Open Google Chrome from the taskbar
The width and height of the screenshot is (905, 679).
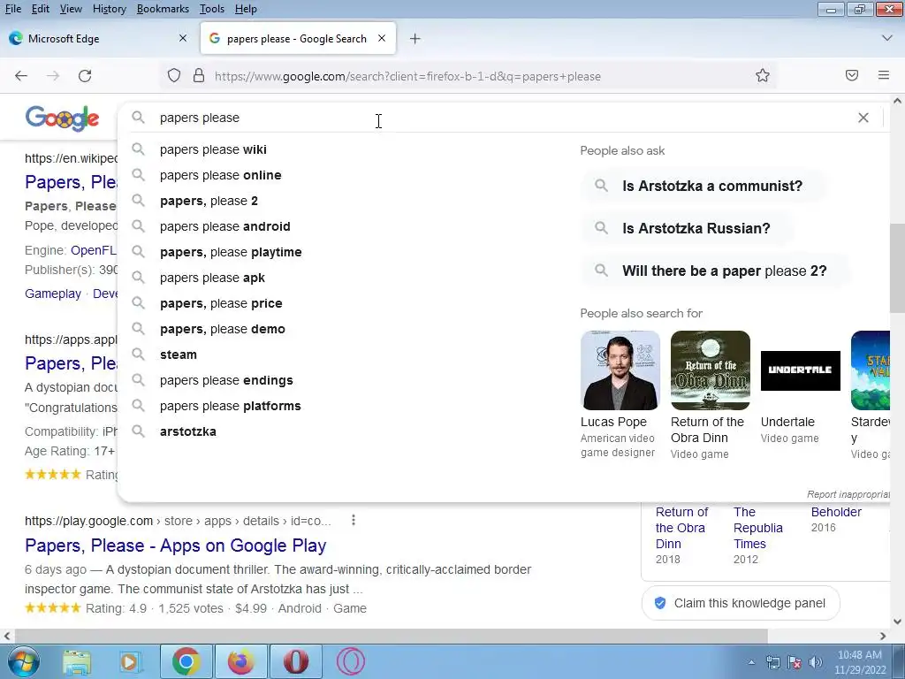pyautogui.click(x=186, y=661)
